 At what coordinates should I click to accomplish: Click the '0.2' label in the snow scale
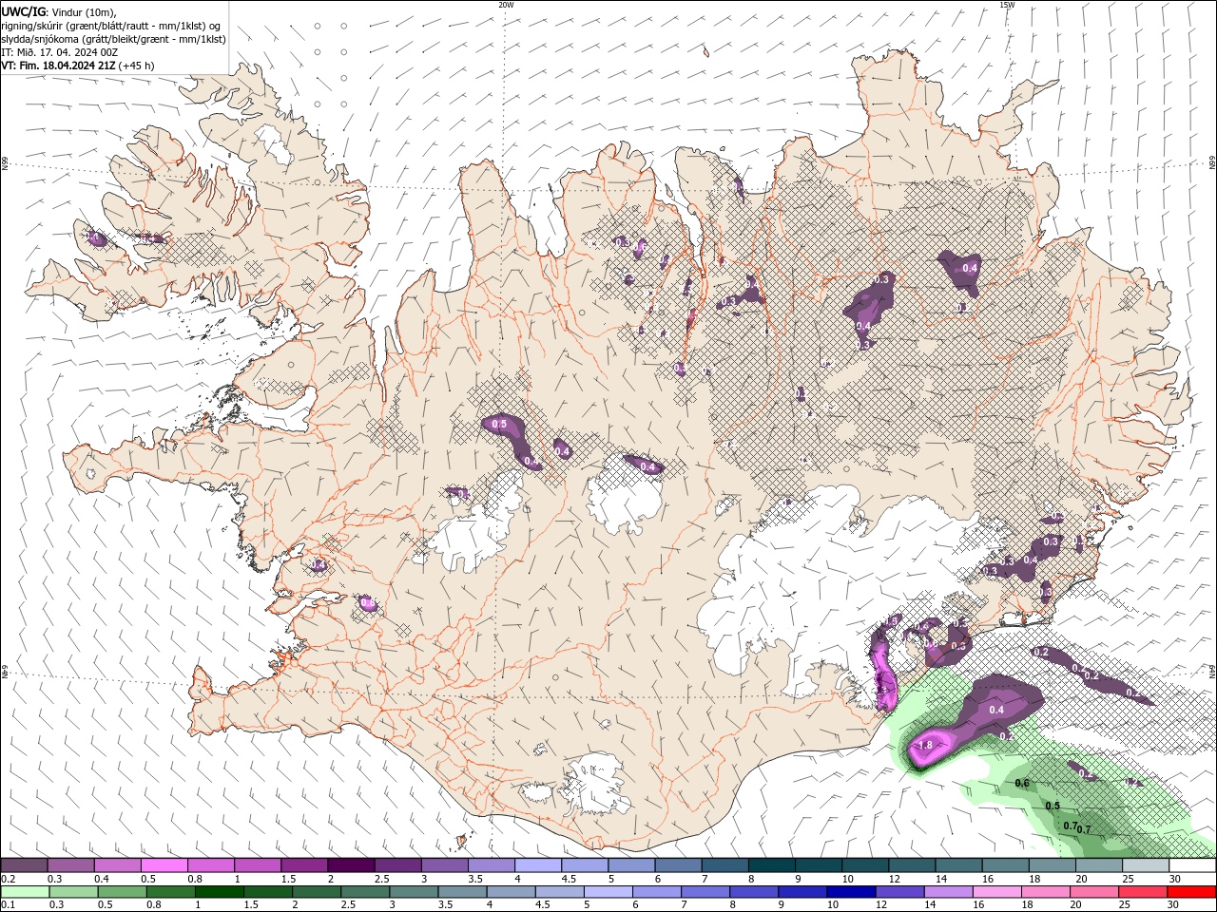(x=9, y=879)
